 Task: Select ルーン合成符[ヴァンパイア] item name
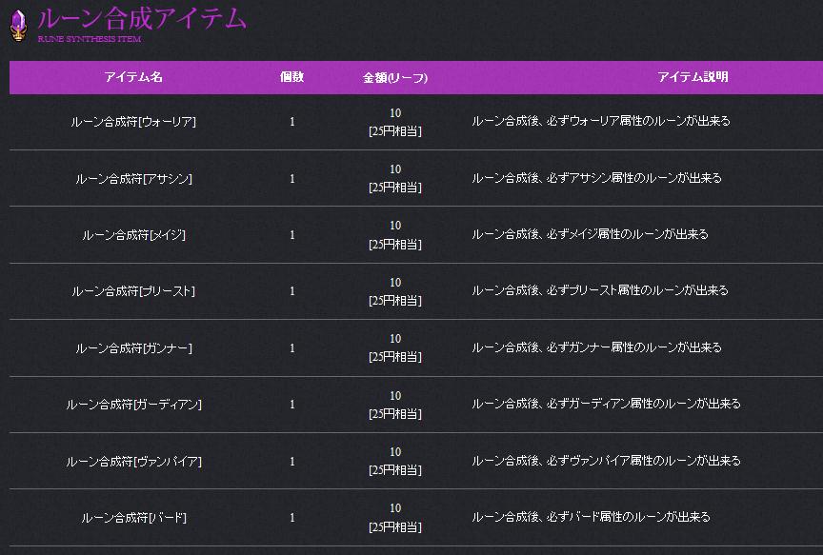[x=133, y=462]
